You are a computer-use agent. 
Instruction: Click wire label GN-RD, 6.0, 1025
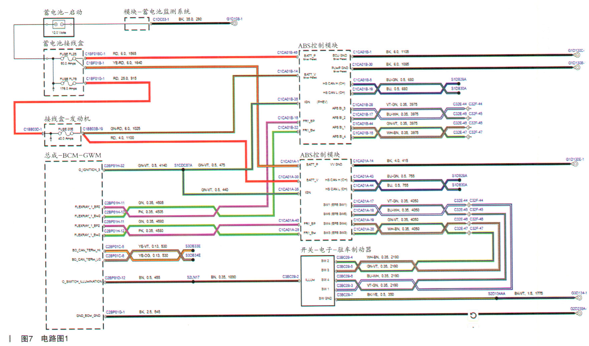(126, 129)
